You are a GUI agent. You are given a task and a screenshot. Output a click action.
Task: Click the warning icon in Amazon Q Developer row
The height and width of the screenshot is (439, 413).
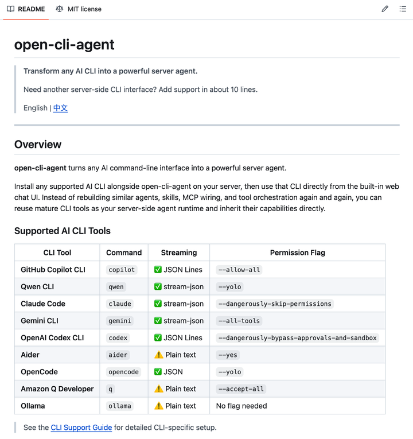coord(159,389)
